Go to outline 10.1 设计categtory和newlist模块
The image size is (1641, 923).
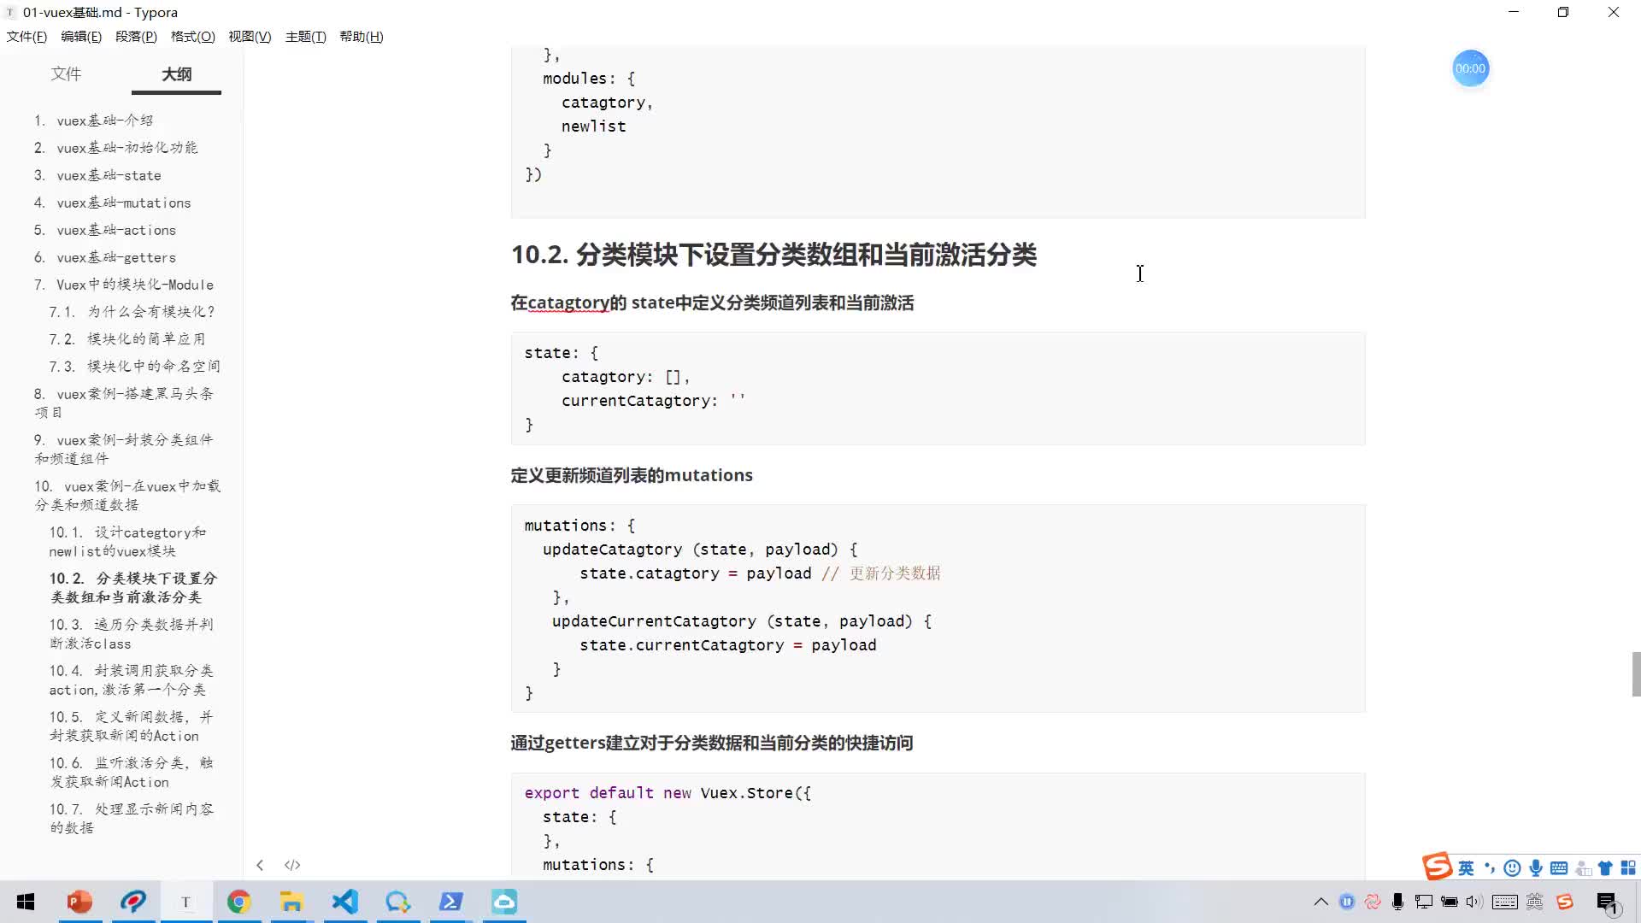pyautogui.click(x=127, y=542)
